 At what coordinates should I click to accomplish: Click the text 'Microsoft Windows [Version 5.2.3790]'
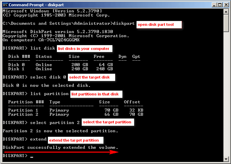coord(52,11)
